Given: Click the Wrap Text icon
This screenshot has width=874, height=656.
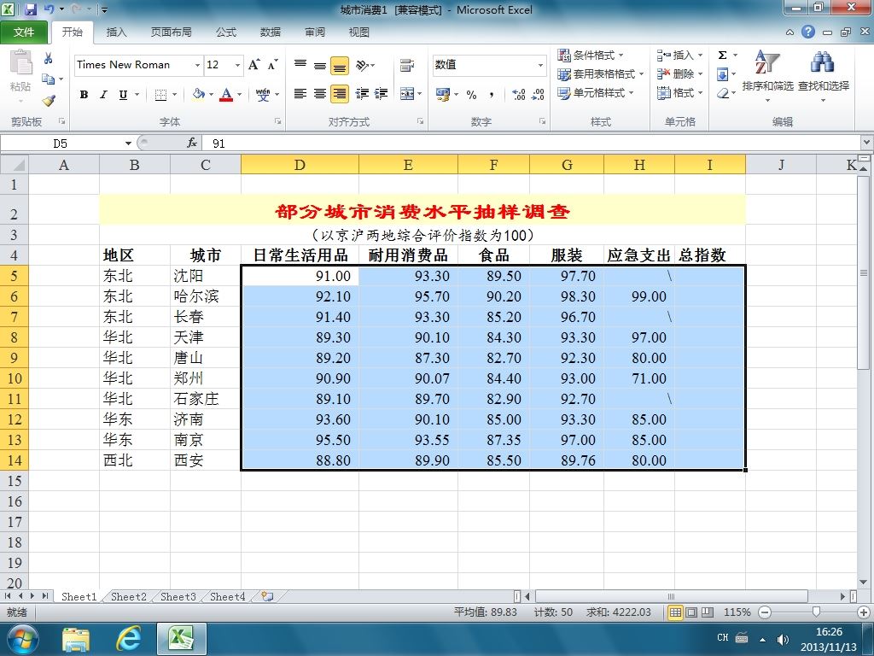Looking at the screenshot, I should tap(407, 65).
